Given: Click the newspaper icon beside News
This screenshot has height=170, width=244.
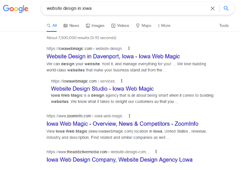Looking at the screenshot, I should click(66, 25).
